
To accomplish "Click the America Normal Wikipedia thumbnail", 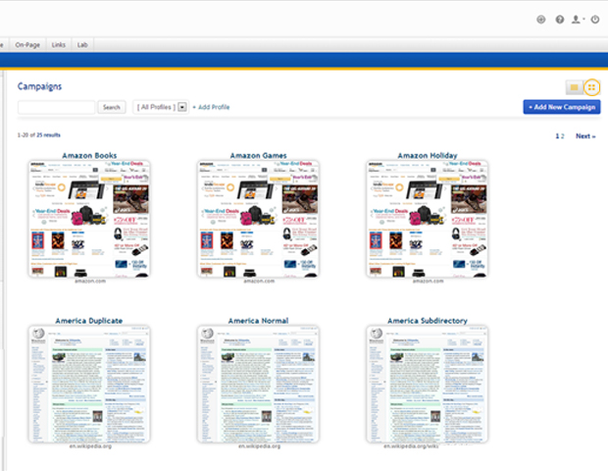I will click(258, 384).
